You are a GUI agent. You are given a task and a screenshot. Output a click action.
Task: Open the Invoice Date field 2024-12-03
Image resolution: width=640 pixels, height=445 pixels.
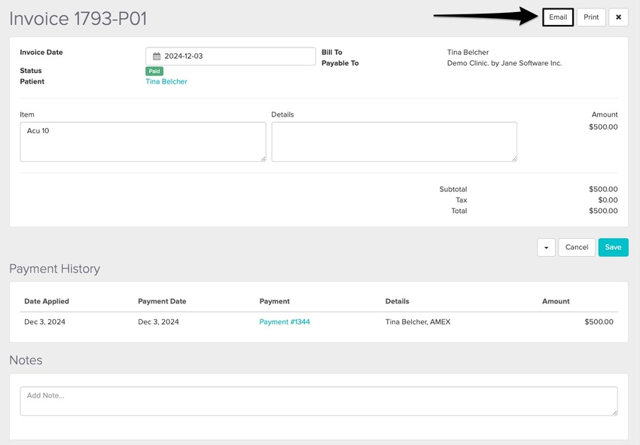(x=230, y=56)
